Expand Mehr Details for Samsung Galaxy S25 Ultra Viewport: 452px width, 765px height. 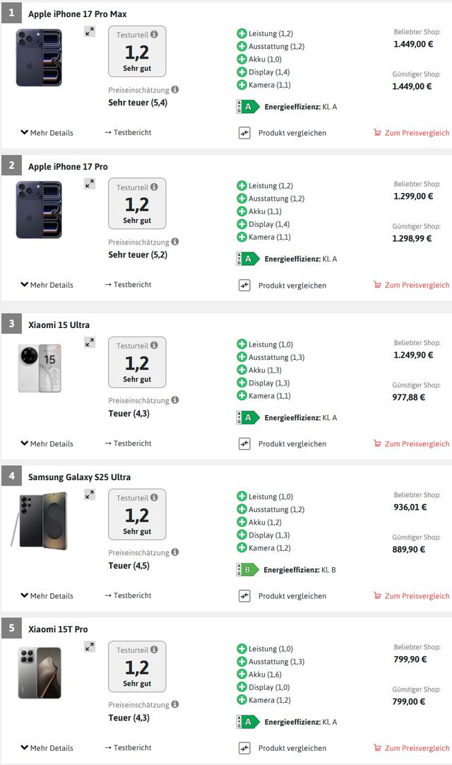coord(47,596)
